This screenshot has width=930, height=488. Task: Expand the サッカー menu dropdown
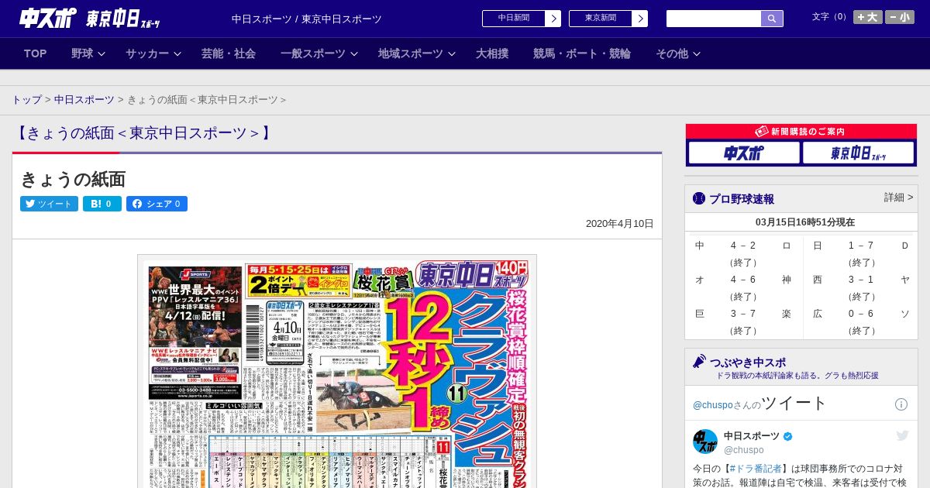click(153, 53)
